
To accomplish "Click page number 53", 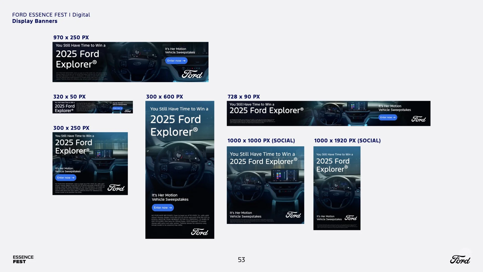I will pos(241,260).
